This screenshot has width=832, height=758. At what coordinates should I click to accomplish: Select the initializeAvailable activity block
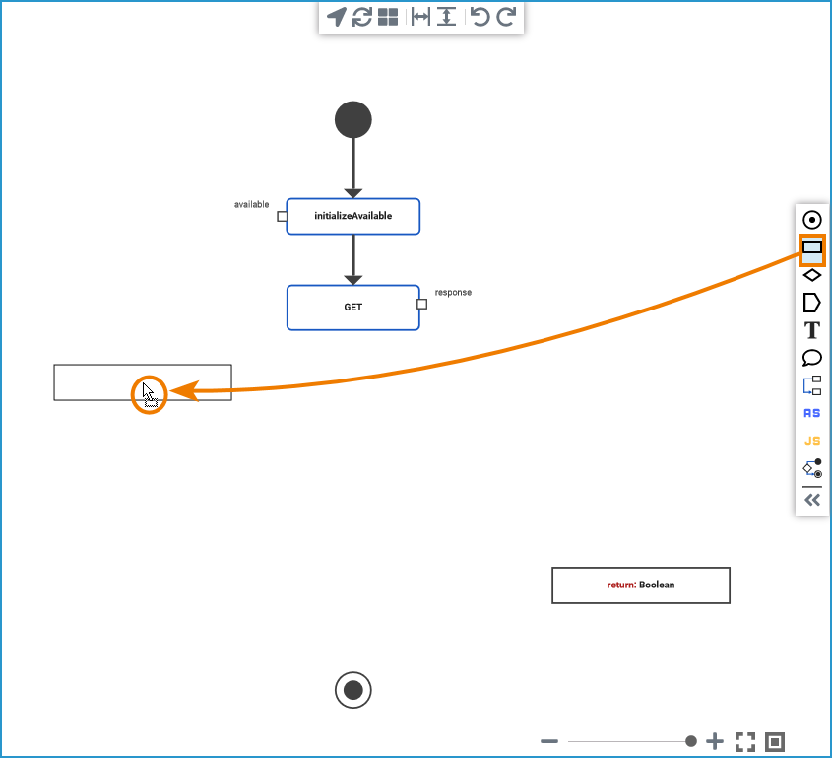tap(352, 216)
